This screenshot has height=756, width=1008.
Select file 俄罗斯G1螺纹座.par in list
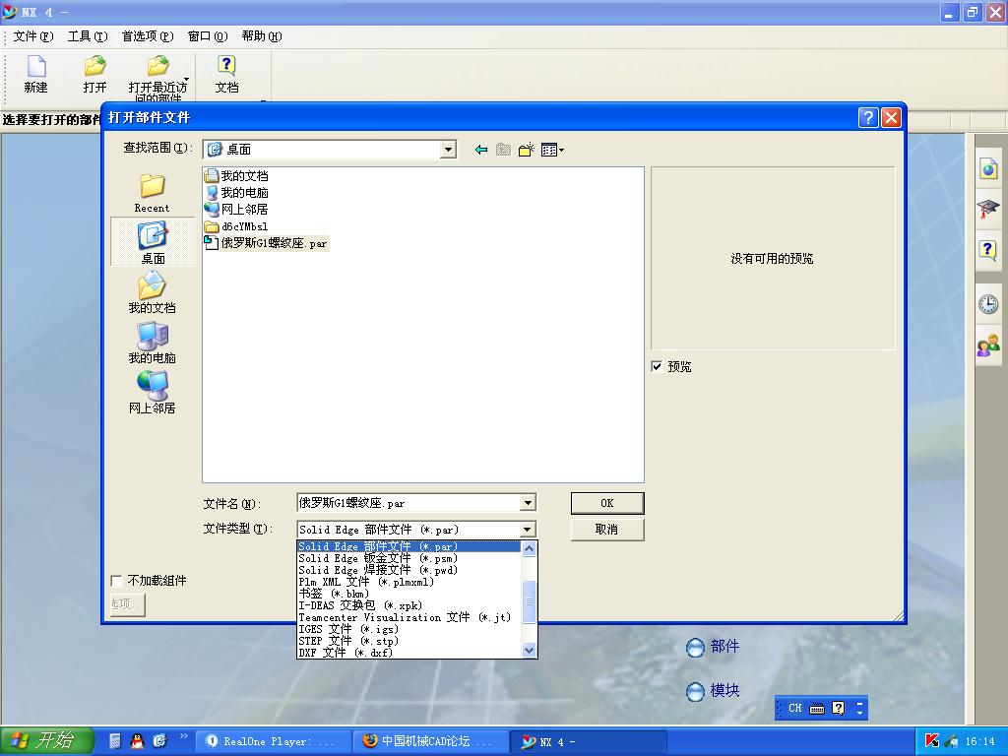(x=266, y=243)
